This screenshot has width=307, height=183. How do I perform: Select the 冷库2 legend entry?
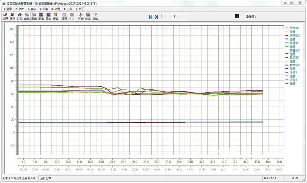click(293, 80)
